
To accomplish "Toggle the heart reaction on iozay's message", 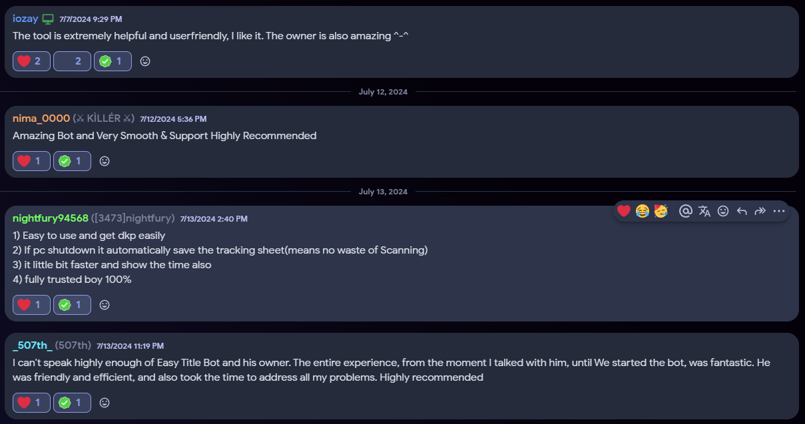I will (31, 61).
